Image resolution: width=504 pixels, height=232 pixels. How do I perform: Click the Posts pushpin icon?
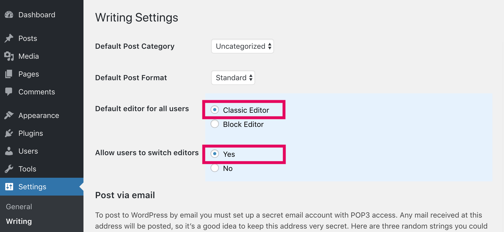[x=9, y=38]
